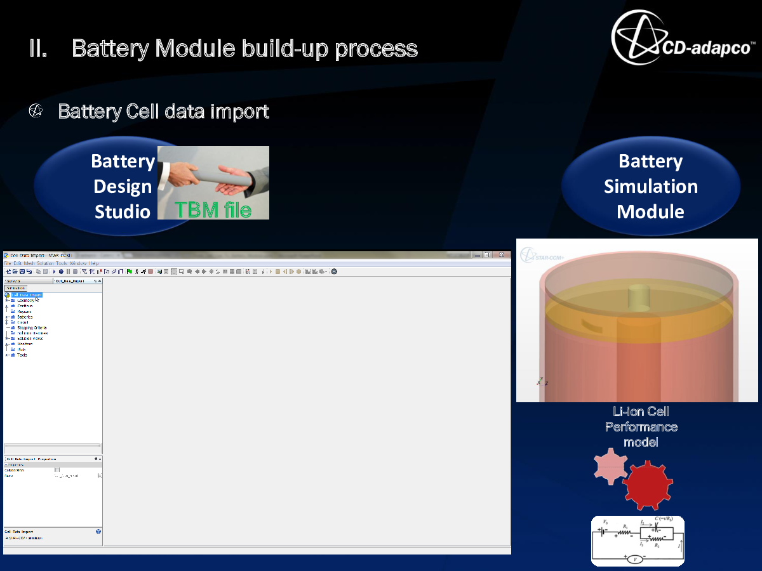
Task: Select the Regions tree item
Action: pyautogui.click(x=24, y=312)
